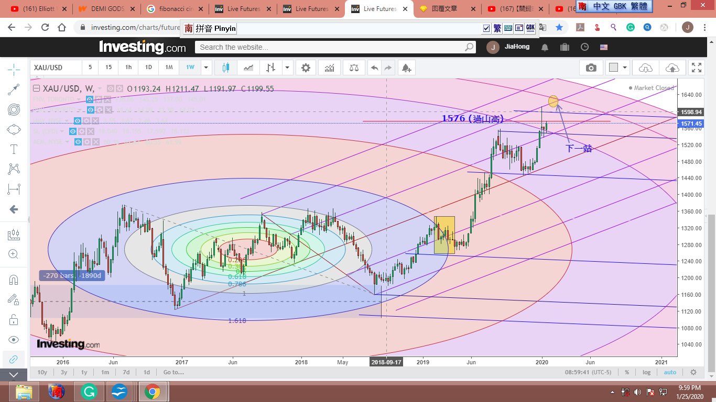Viewport: 716px width, 402px height.
Task: Activate the magnet mode tool
Action: pyautogui.click(x=14, y=280)
